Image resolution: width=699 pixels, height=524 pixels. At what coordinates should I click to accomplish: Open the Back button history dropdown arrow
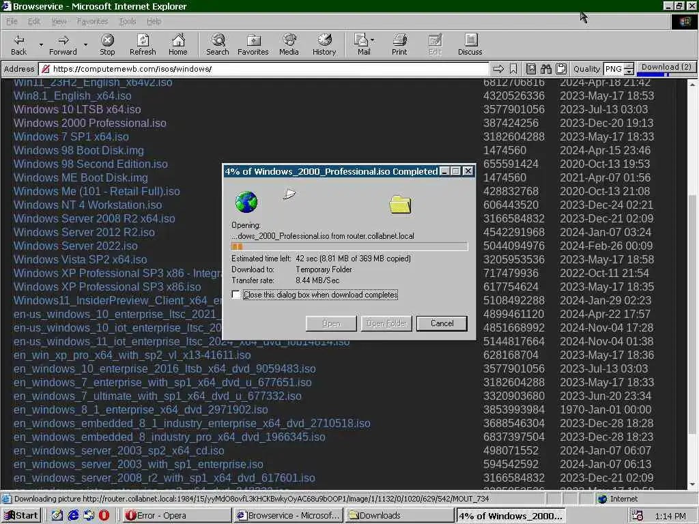click(41, 44)
